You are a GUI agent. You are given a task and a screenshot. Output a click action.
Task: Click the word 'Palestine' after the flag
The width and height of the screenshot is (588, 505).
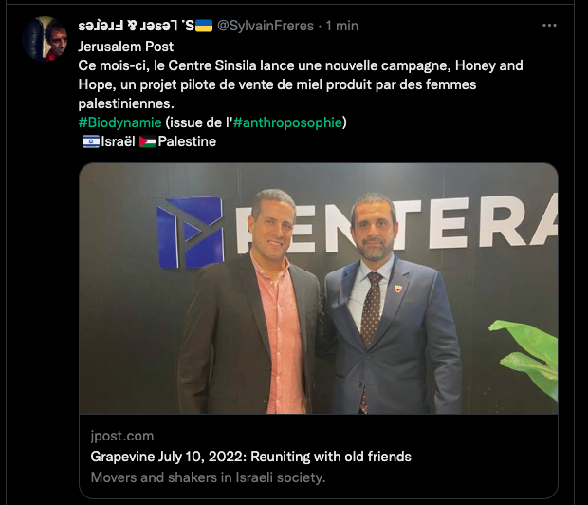tap(187, 141)
